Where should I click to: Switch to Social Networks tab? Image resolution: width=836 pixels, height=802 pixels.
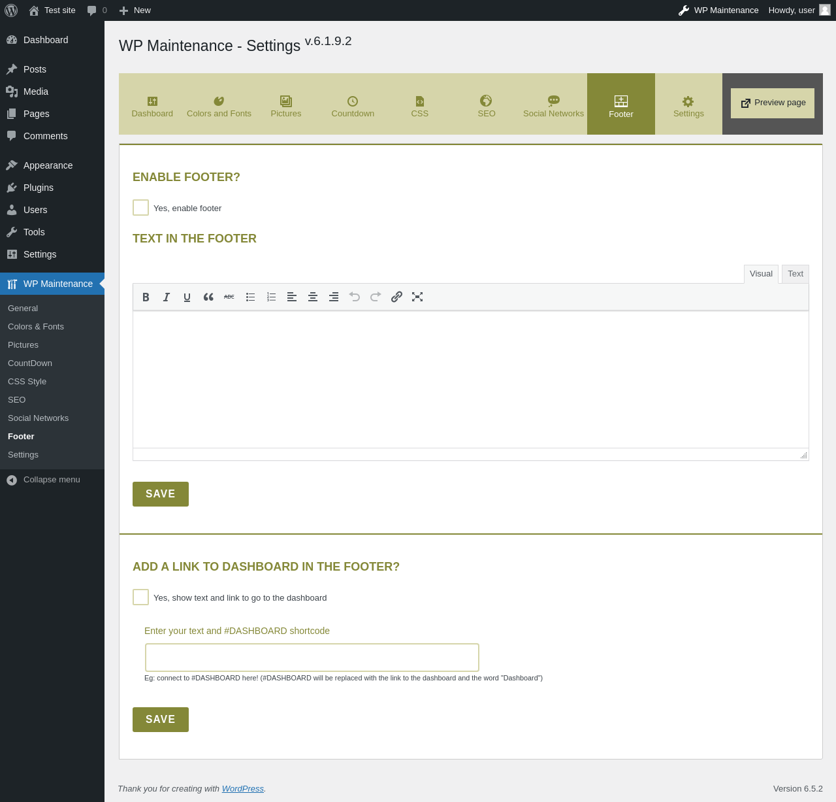554,104
